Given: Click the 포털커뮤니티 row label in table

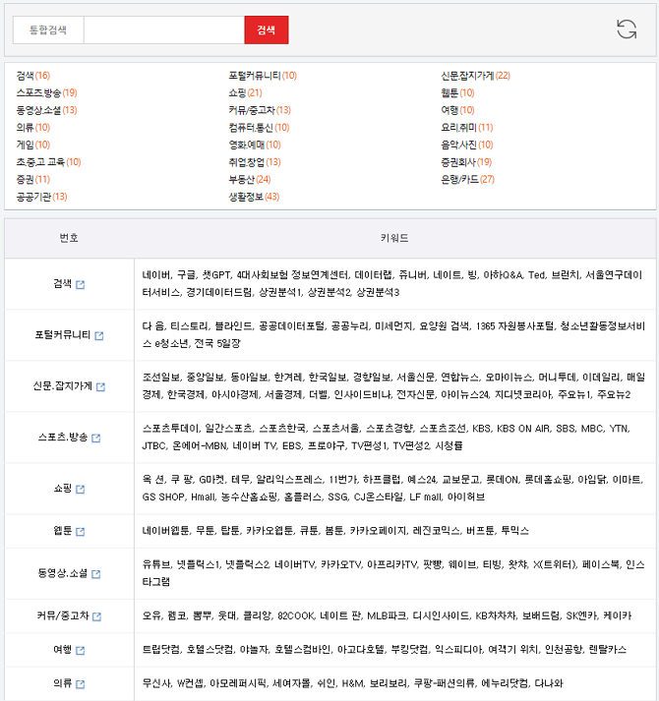Looking at the screenshot, I should [x=63, y=335].
